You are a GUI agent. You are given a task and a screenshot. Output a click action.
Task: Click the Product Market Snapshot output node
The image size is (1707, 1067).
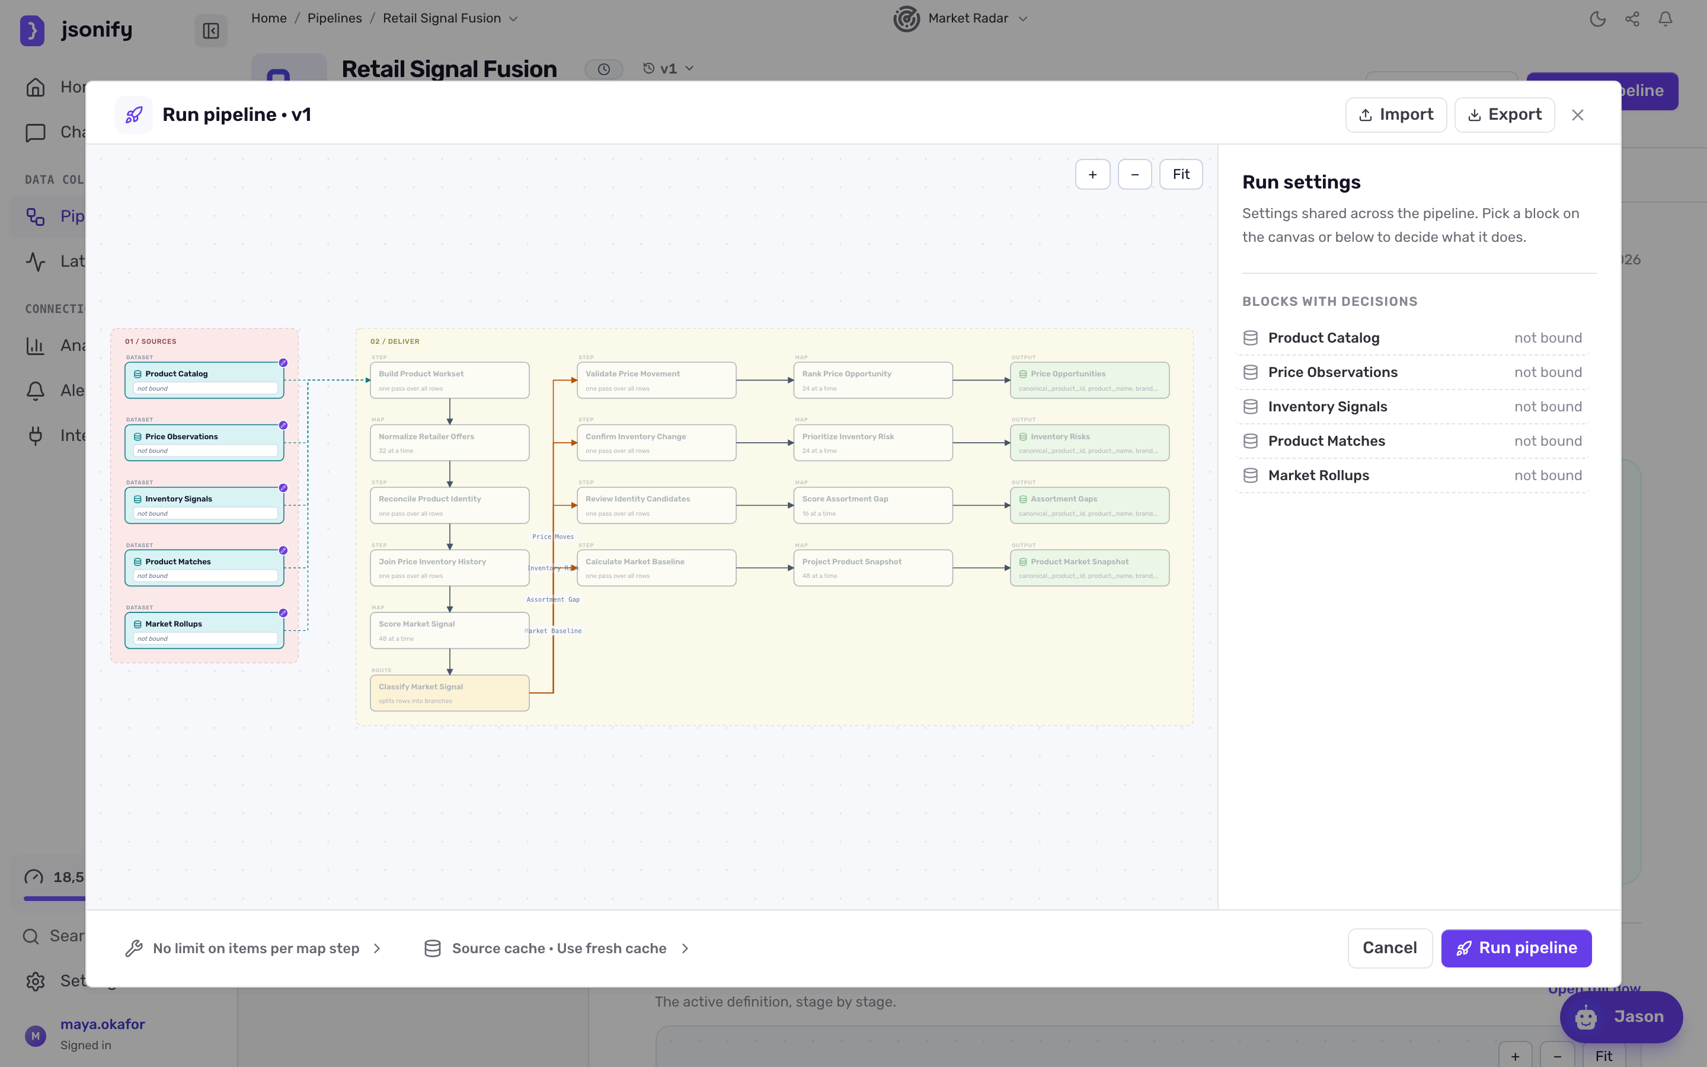pos(1090,567)
